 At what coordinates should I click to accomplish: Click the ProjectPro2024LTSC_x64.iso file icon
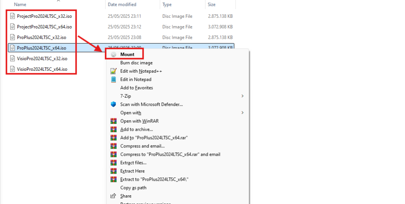click(12, 26)
